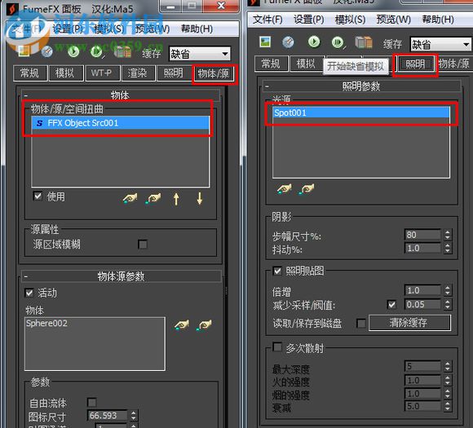Continue simulation icon in left panel toolbar
The height and width of the screenshot is (428, 473).
[x=97, y=52]
